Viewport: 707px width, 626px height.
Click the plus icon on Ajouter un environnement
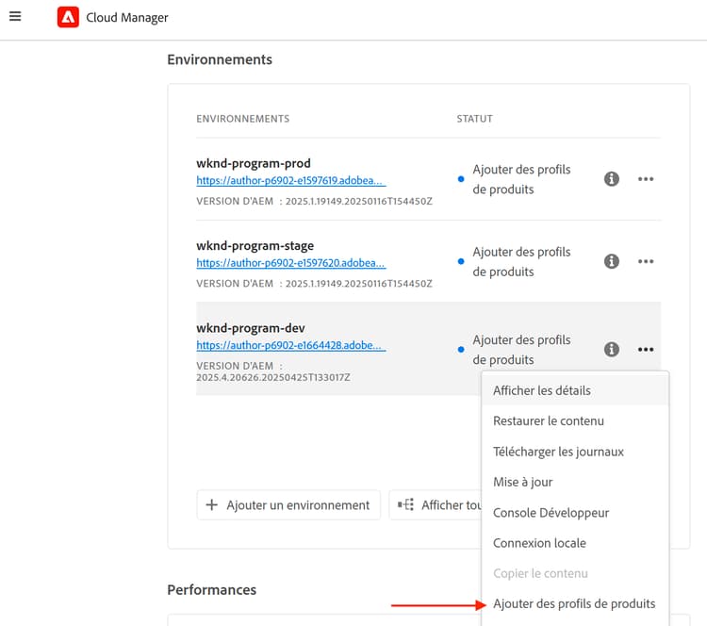[x=211, y=505]
